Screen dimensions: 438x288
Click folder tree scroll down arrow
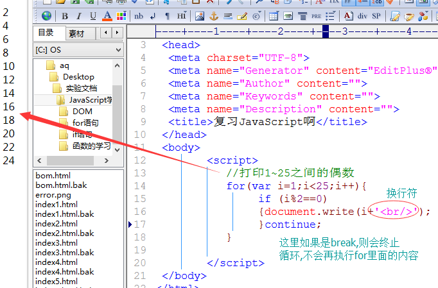pos(118,150)
